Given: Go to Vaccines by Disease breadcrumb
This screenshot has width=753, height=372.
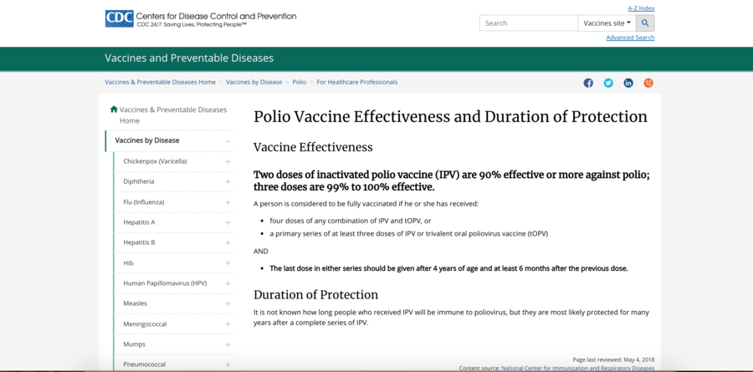Looking at the screenshot, I should coord(254,82).
